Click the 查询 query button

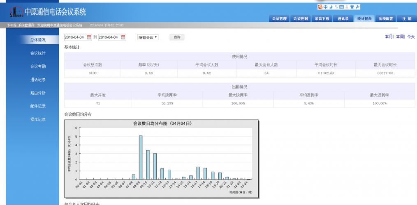[x=177, y=37]
